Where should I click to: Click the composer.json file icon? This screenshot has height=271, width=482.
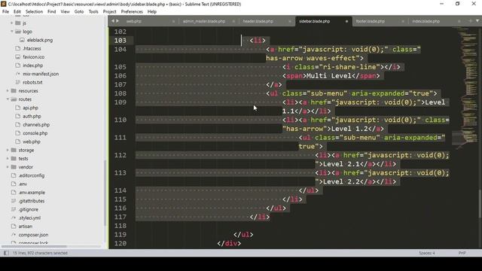[x=14, y=234]
